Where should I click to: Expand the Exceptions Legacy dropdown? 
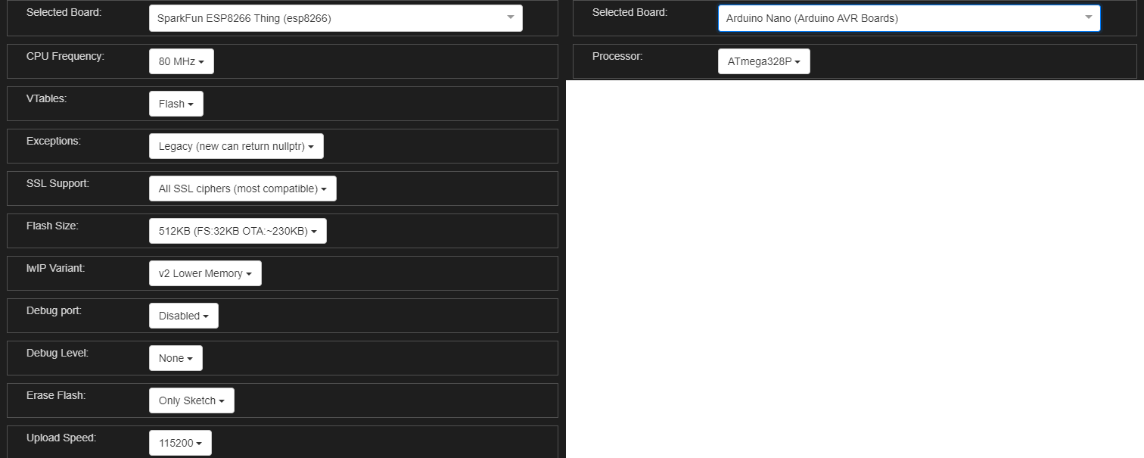[x=236, y=146]
